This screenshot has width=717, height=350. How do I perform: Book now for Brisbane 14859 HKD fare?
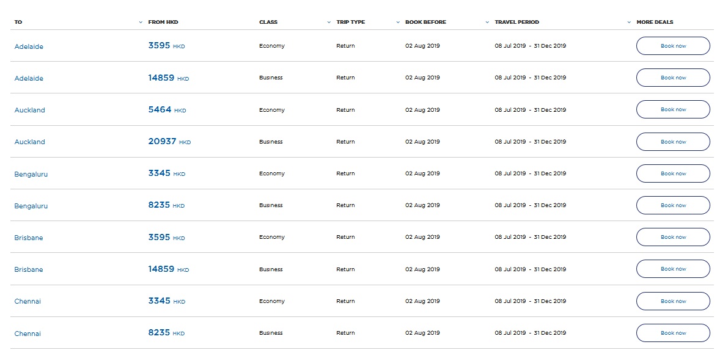click(x=673, y=269)
